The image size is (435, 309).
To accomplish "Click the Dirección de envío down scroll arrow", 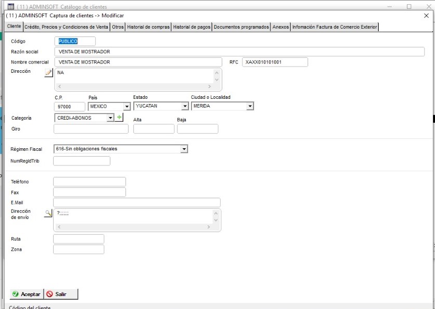I will point(216,221).
